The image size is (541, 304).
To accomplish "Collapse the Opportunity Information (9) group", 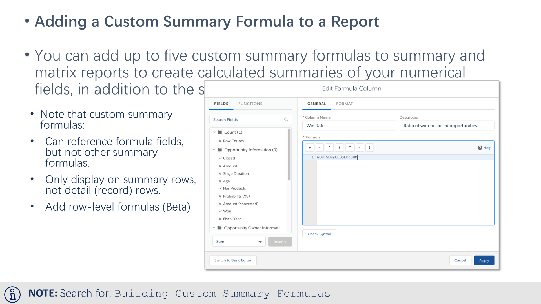I will 214,150.
